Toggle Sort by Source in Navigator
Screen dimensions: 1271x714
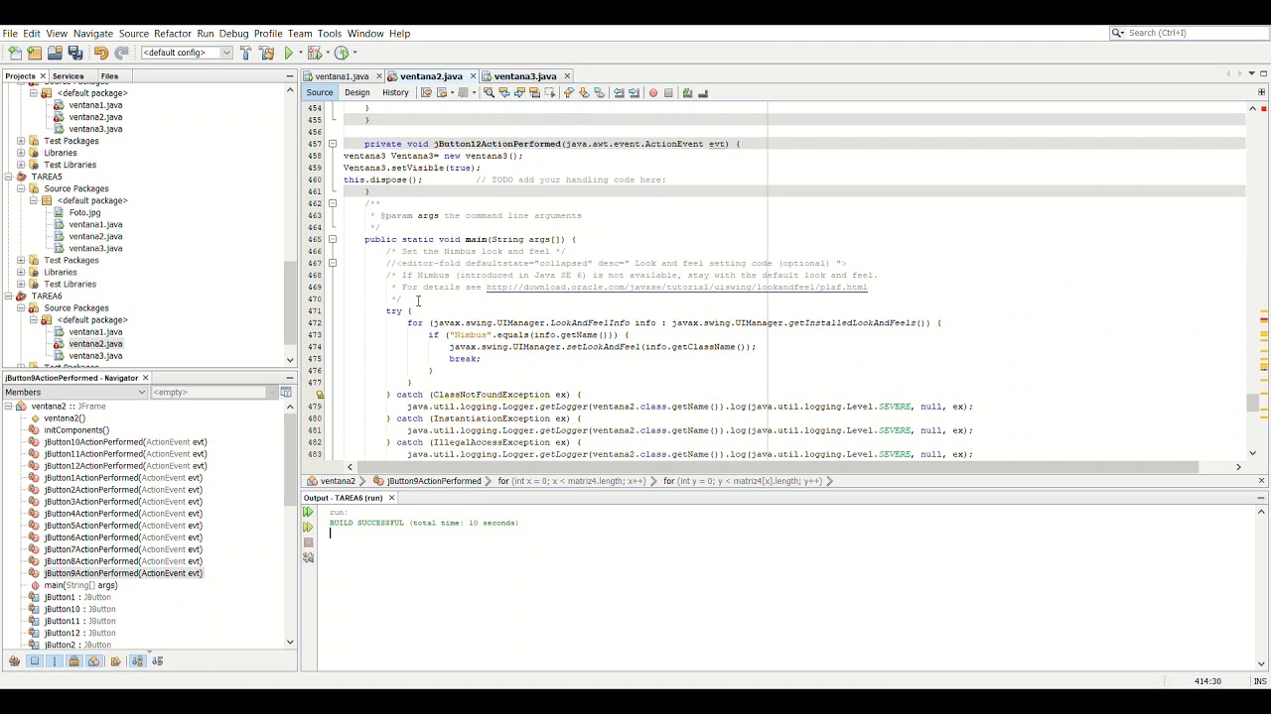coord(158,661)
